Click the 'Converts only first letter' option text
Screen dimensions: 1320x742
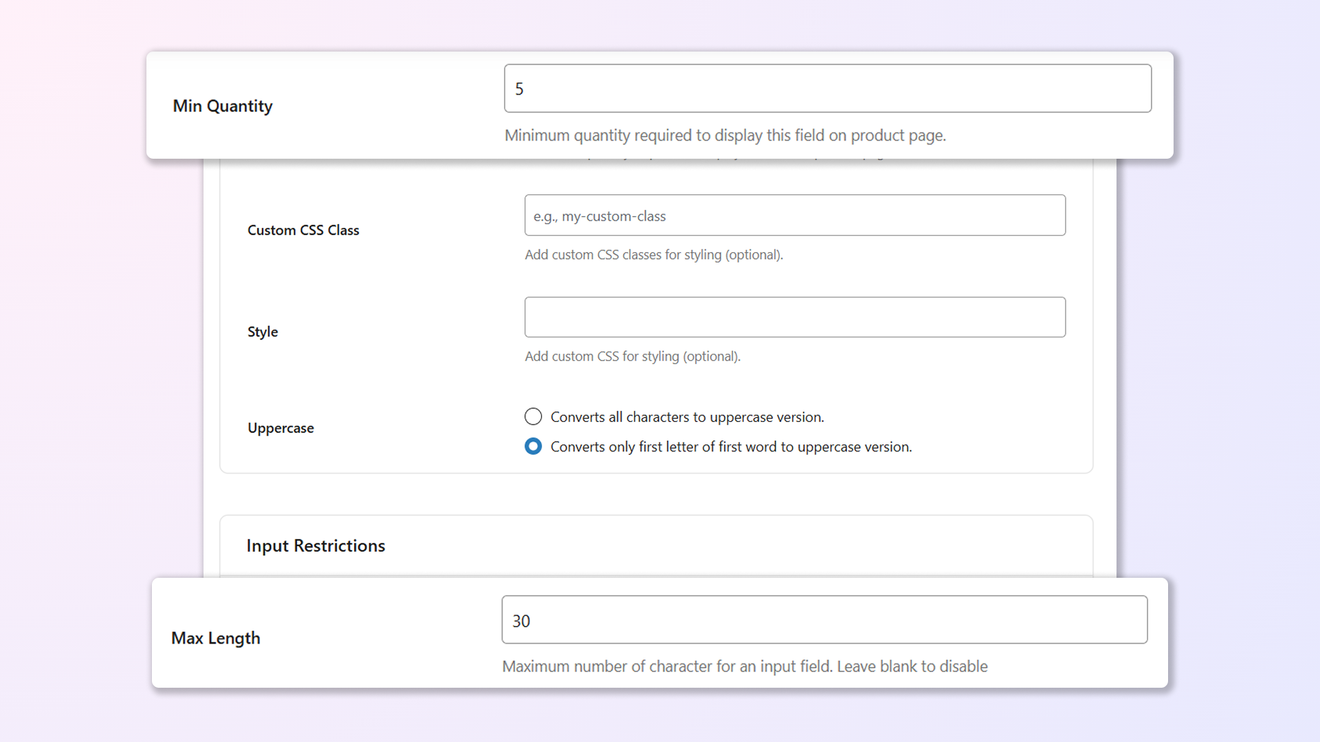coord(731,447)
